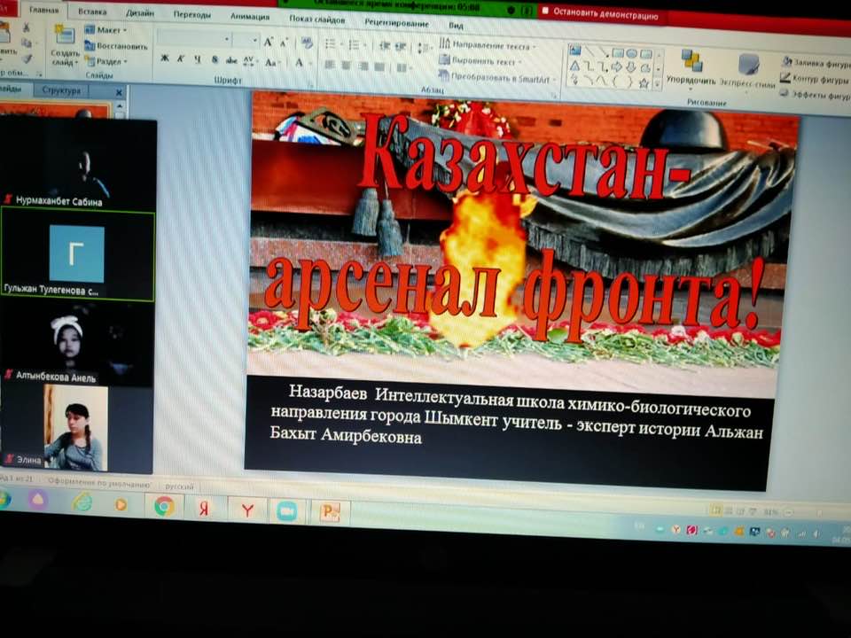Apply a numbered list
The image size is (851, 638).
pyautogui.click(x=355, y=45)
